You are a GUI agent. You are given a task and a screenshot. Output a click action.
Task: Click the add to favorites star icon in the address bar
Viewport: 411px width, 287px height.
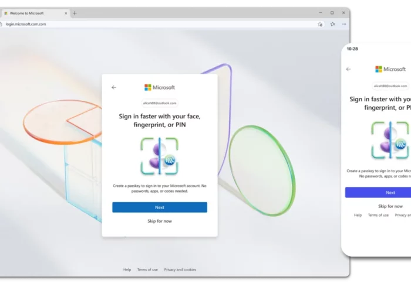(x=320, y=24)
